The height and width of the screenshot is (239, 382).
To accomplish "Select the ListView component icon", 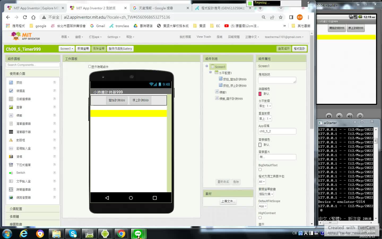I will (x=11, y=132).
